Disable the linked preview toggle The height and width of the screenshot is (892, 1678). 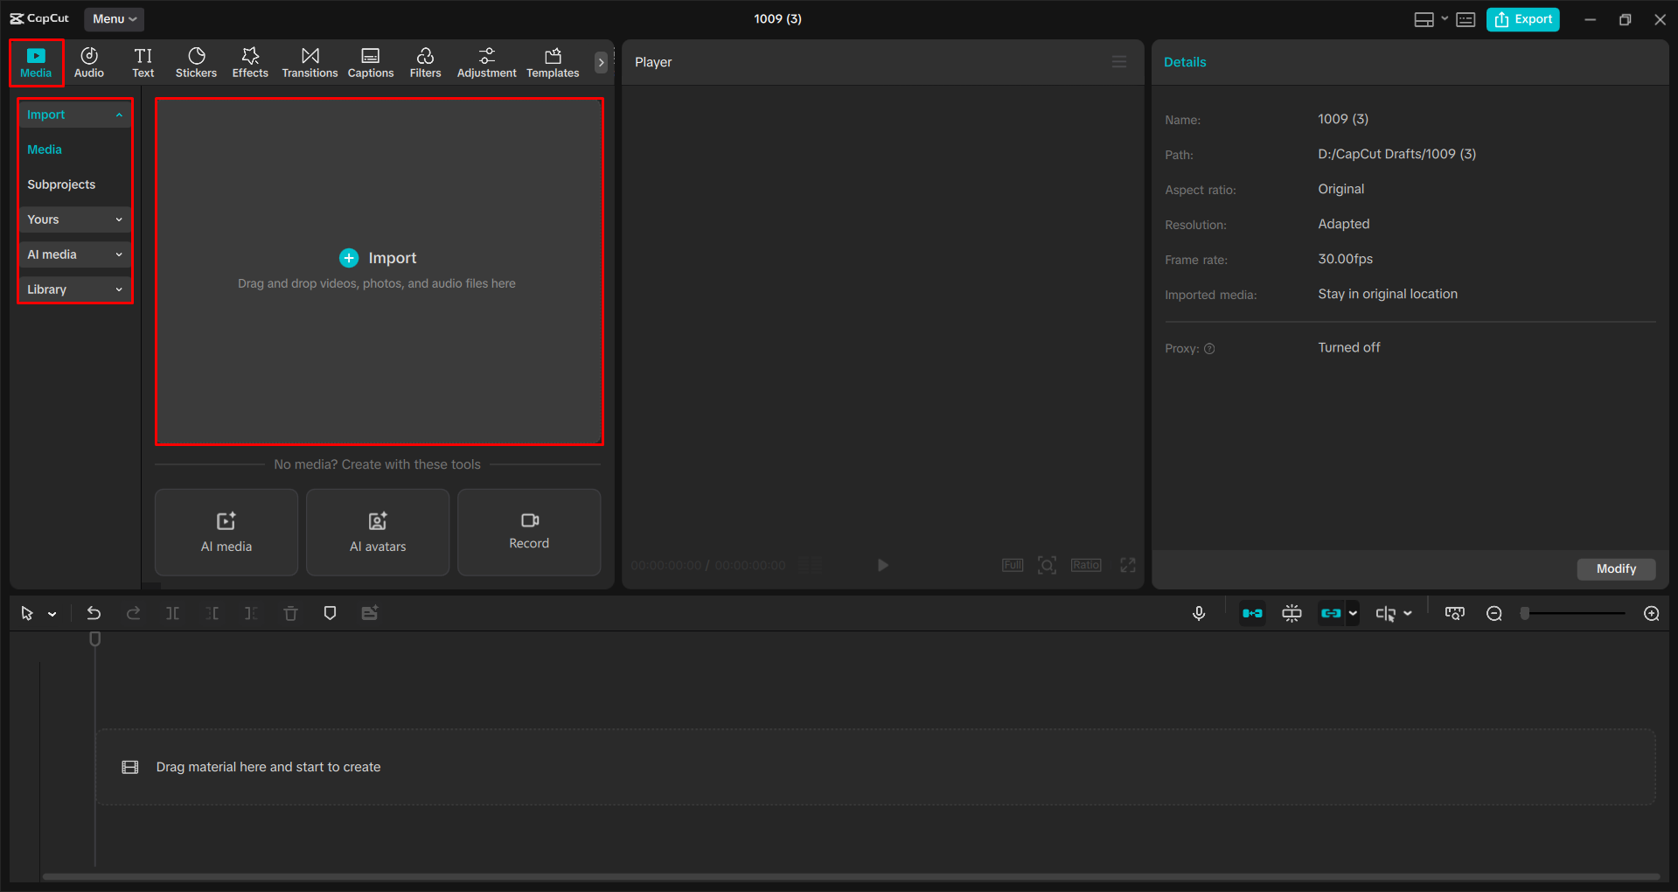pyautogui.click(x=1332, y=613)
